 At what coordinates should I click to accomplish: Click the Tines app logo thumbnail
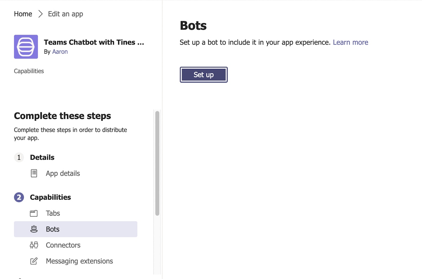click(x=26, y=47)
